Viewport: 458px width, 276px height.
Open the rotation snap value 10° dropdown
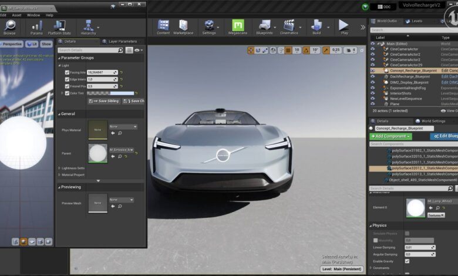pos(315,51)
